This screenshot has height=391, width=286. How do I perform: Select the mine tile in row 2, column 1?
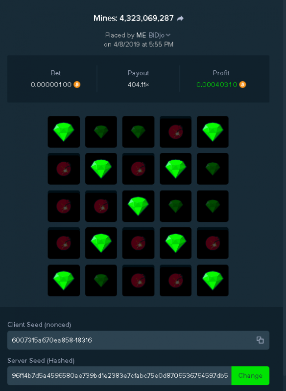[x=64, y=169]
